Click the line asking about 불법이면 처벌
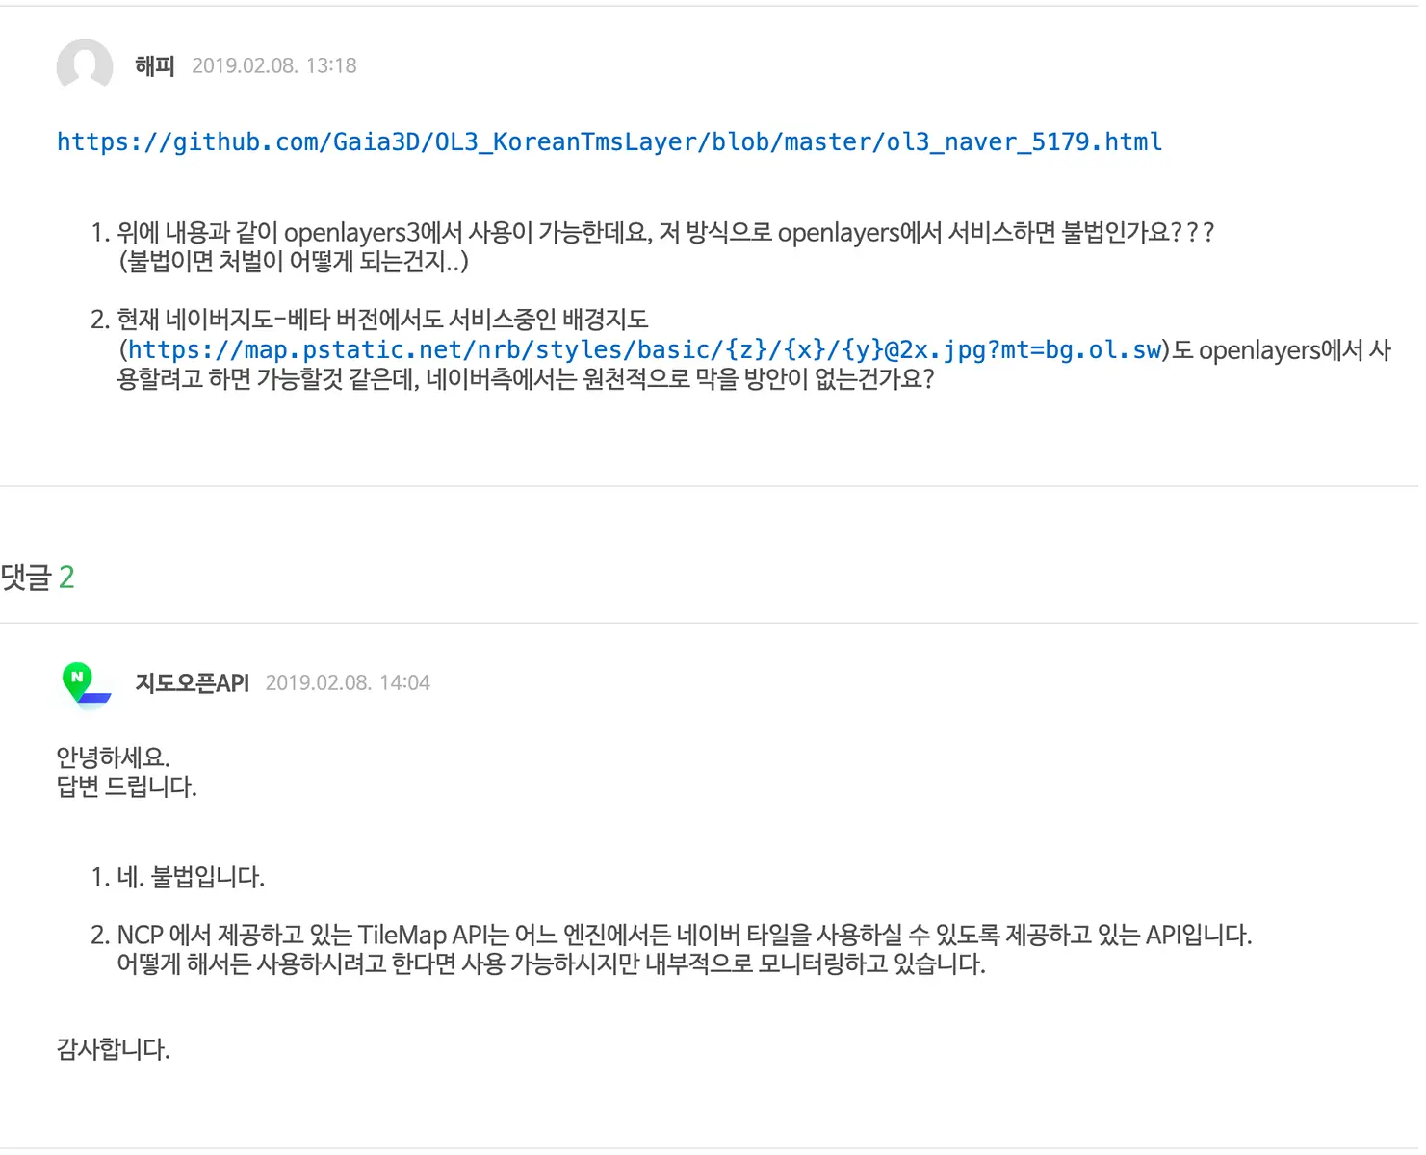 pyautogui.click(x=293, y=262)
